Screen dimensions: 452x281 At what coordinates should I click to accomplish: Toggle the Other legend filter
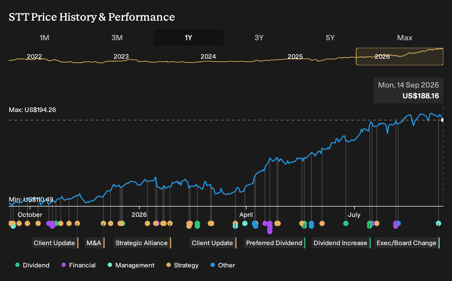tap(223, 265)
